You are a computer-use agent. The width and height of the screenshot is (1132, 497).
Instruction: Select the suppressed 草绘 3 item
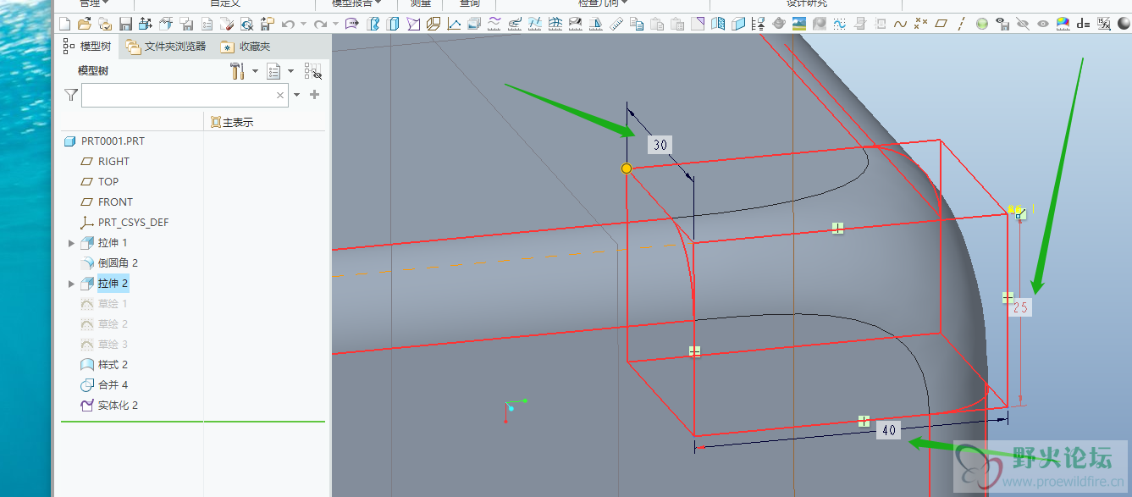click(x=104, y=344)
